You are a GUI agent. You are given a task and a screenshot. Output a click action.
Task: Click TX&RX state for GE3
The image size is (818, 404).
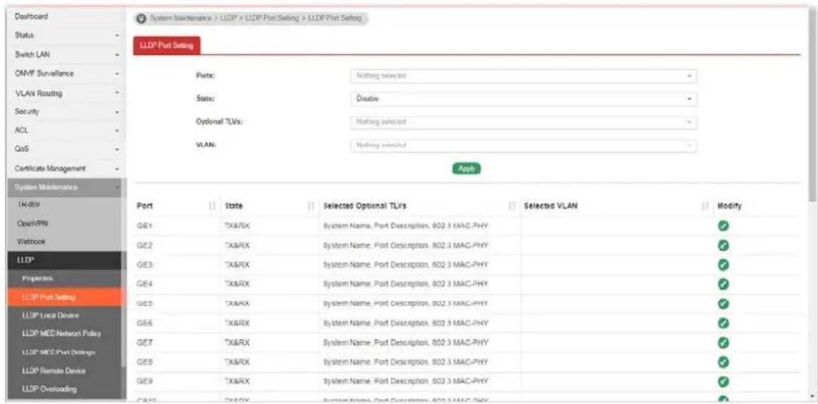[x=237, y=265]
